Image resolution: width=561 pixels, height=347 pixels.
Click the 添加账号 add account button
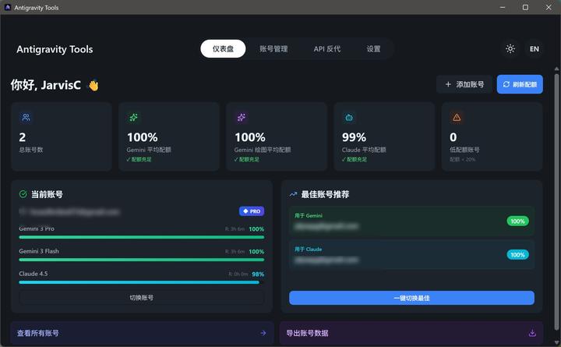[464, 84]
